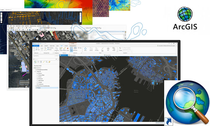This screenshot has width=210, height=126.
Task: Switch to the INSERT ribbon tab
Action: tap(46, 46)
